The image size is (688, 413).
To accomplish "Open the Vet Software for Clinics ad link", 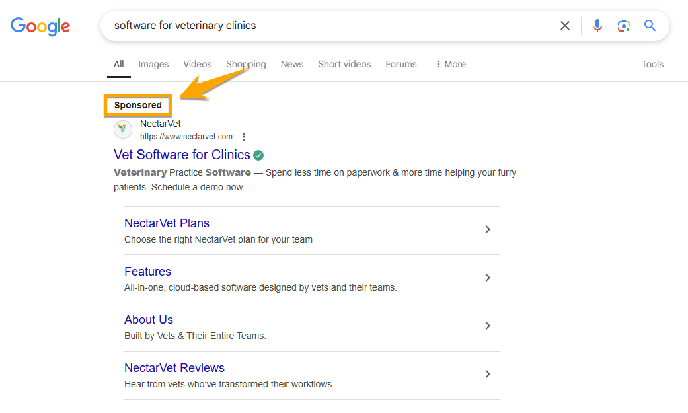I will 182,155.
